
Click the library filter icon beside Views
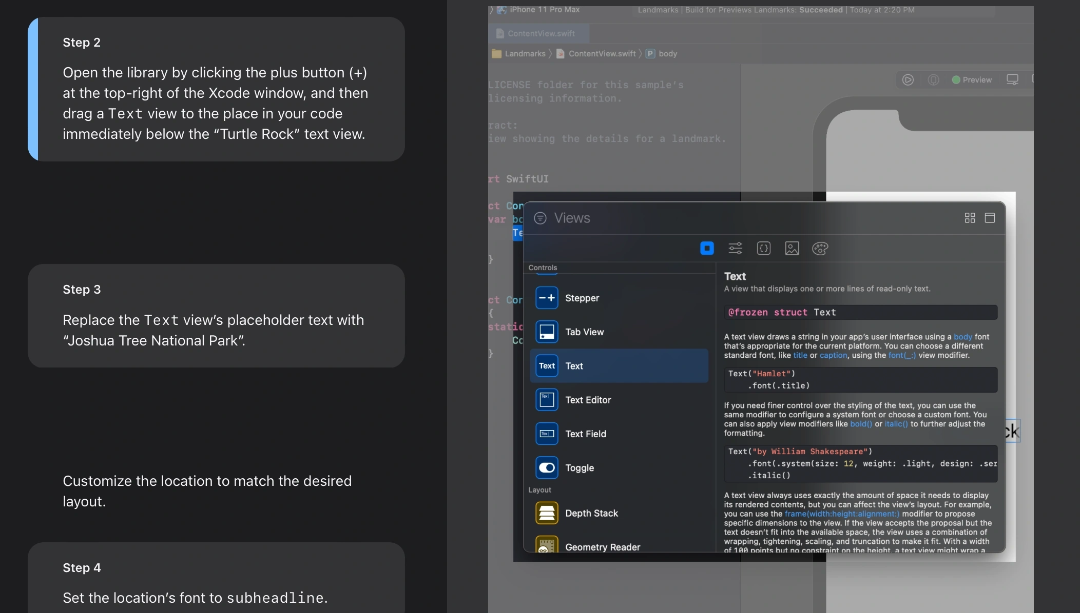[x=540, y=218]
